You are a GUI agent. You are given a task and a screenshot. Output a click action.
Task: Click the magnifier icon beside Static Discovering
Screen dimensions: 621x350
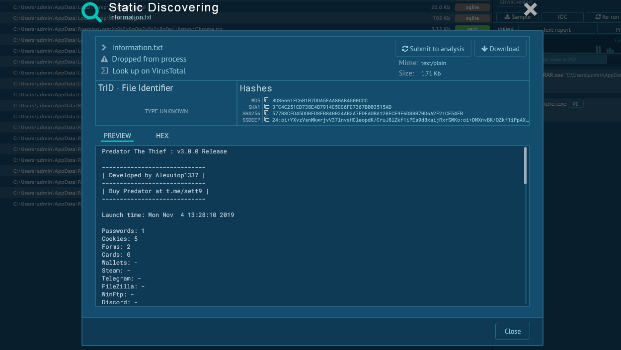tap(91, 11)
